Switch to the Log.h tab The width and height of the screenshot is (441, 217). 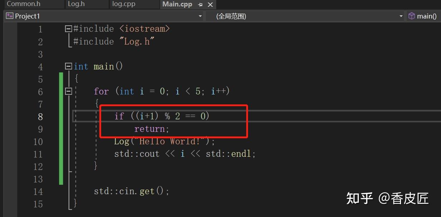pyautogui.click(x=76, y=4)
